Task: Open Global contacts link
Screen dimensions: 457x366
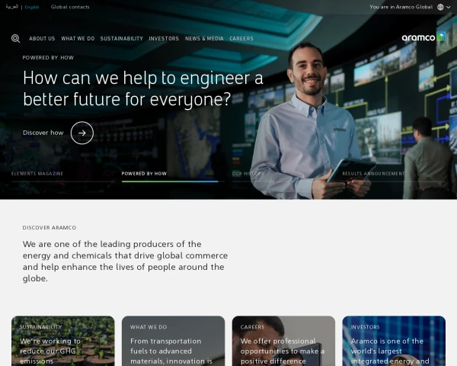Action: (x=70, y=7)
